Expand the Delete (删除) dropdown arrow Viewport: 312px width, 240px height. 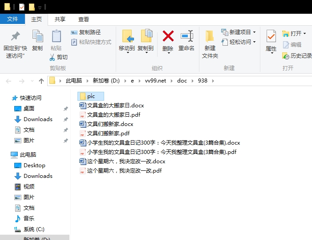tap(168, 53)
